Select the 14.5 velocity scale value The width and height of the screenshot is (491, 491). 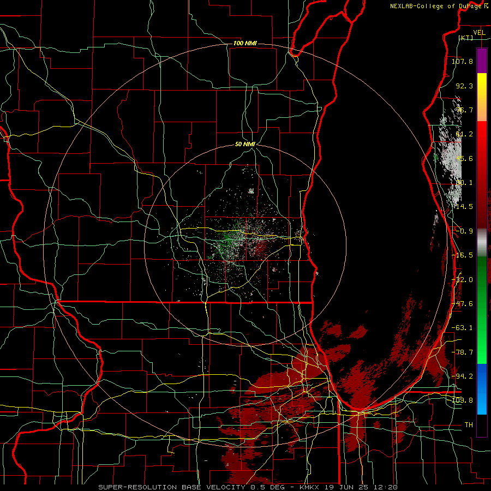464,207
